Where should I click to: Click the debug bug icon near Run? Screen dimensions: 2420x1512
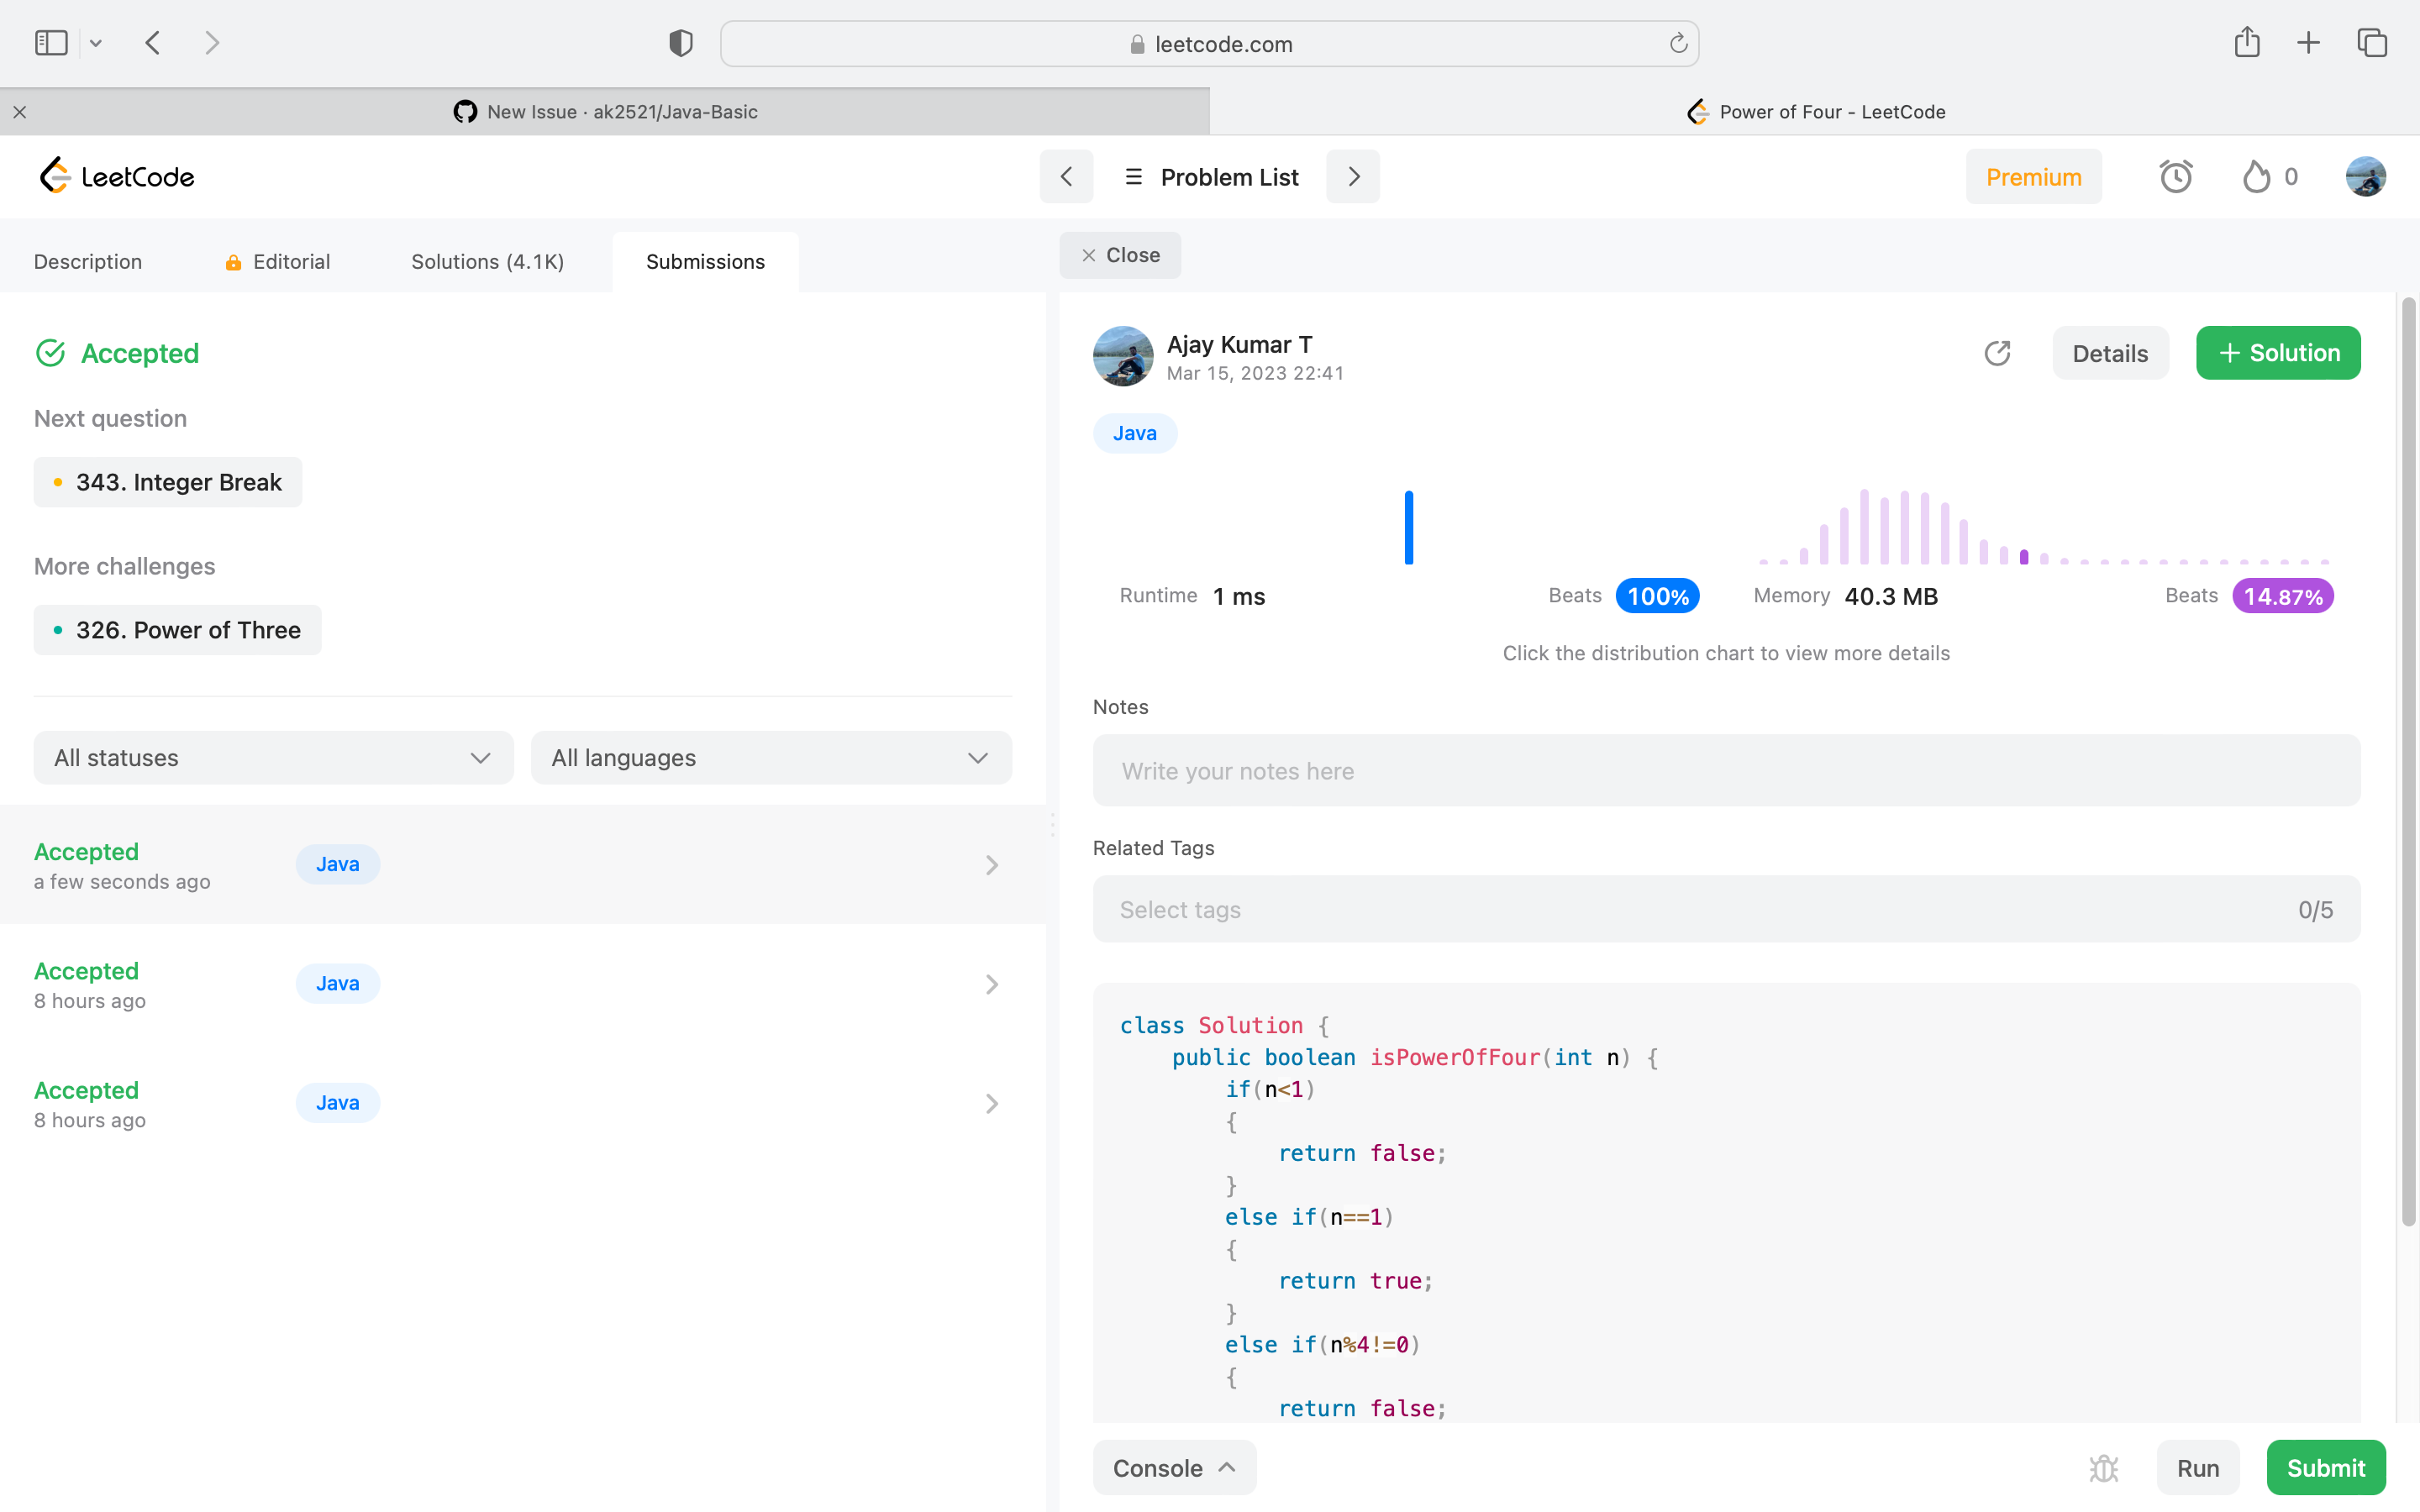point(2104,1468)
